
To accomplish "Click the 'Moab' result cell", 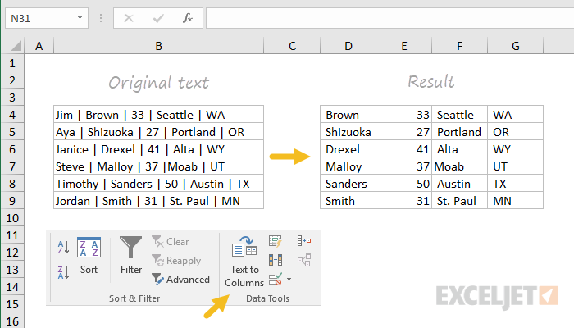I will point(460,166).
